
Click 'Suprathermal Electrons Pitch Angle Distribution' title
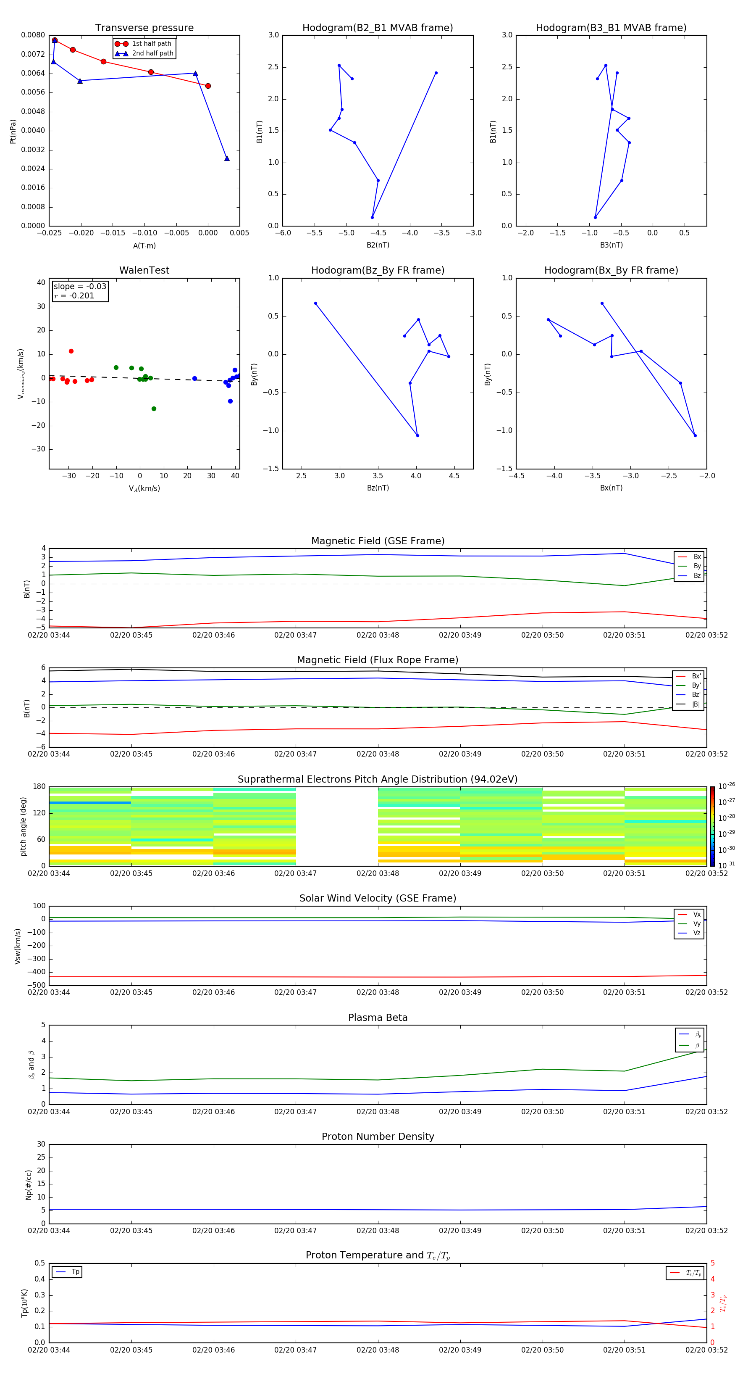378,780
